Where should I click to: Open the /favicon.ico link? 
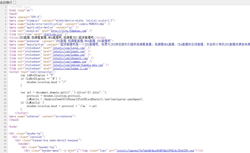tap(52, 34)
